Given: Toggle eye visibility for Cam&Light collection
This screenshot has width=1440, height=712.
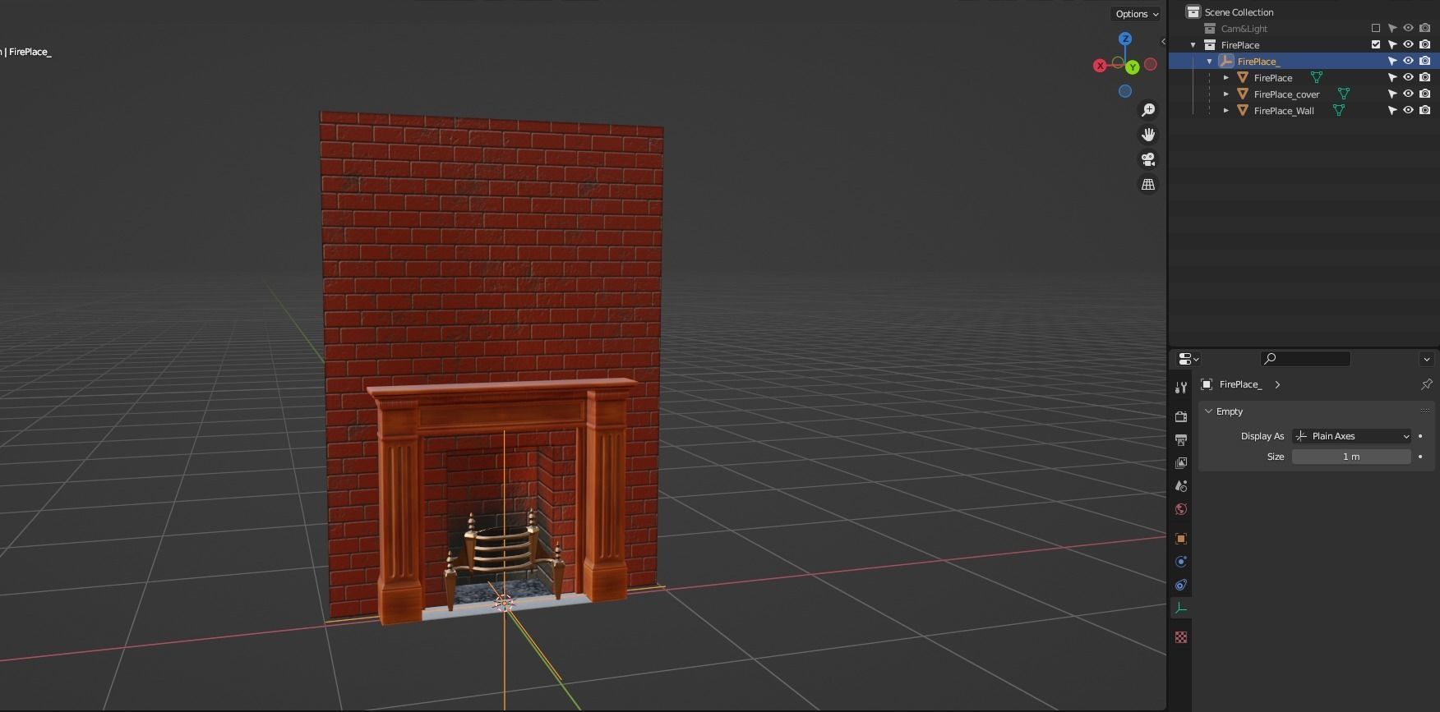Looking at the screenshot, I should click(x=1408, y=28).
